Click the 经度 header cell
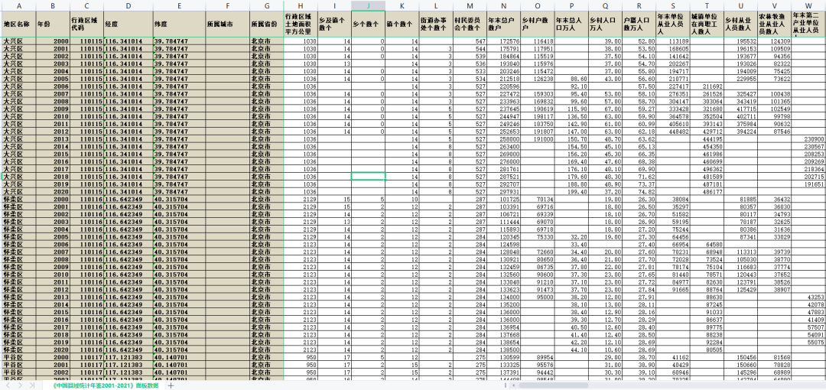The width and height of the screenshot is (826, 390). click(x=128, y=24)
